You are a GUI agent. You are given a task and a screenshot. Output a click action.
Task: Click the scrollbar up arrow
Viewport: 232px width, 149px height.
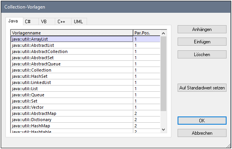point(163,33)
